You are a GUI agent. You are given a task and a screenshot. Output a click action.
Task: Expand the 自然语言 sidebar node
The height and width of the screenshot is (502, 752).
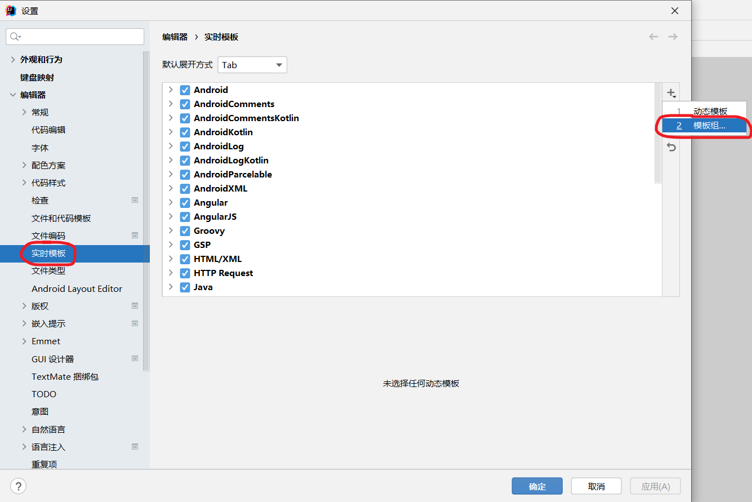(24, 429)
